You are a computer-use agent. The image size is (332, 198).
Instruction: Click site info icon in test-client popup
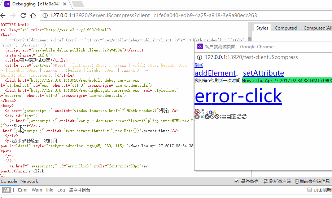pyautogui.click(x=200, y=57)
